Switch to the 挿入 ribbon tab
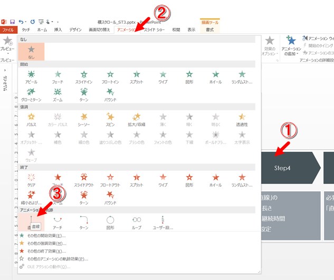This screenshot has height=280, width=334. 58,30
